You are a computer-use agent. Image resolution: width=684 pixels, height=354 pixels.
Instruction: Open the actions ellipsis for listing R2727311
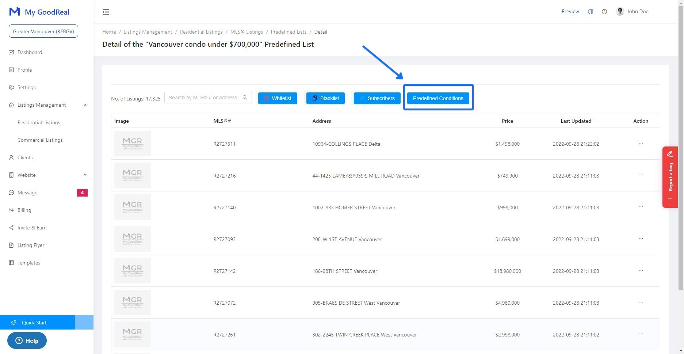pos(641,144)
